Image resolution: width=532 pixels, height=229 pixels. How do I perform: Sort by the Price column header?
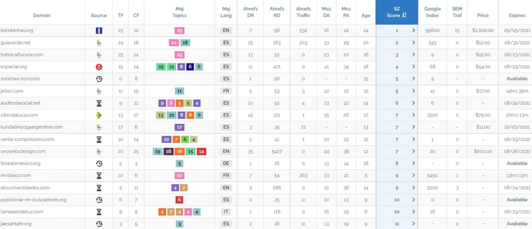click(x=483, y=16)
